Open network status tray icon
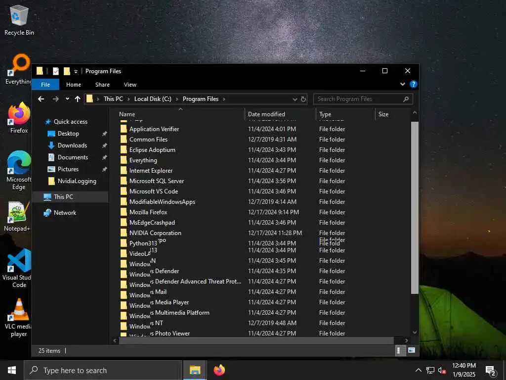 [x=430, y=370]
